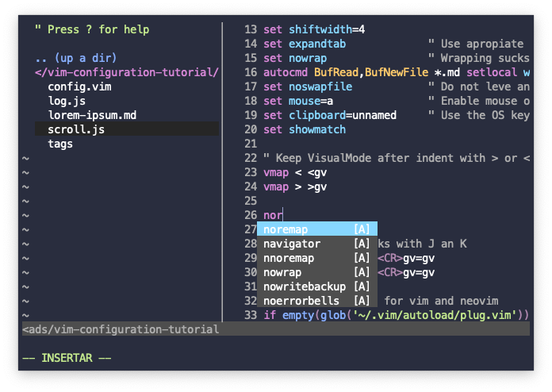Click the autocmd BufRead line 16

(x=397, y=72)
